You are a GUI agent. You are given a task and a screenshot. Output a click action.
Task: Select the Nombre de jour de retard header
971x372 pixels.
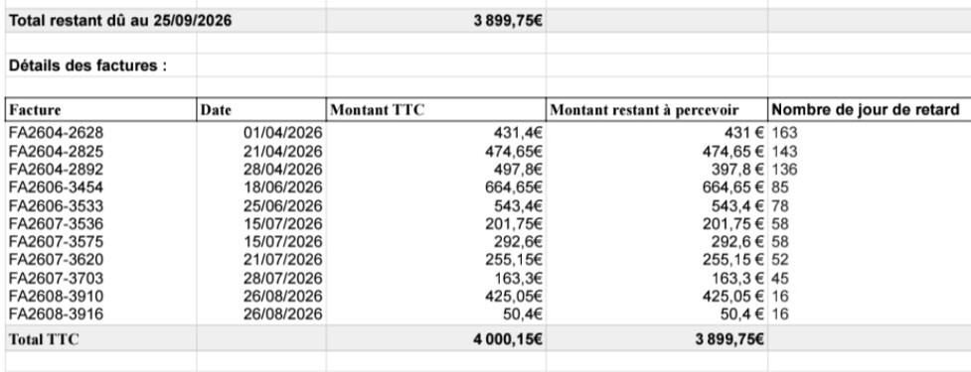870,110
